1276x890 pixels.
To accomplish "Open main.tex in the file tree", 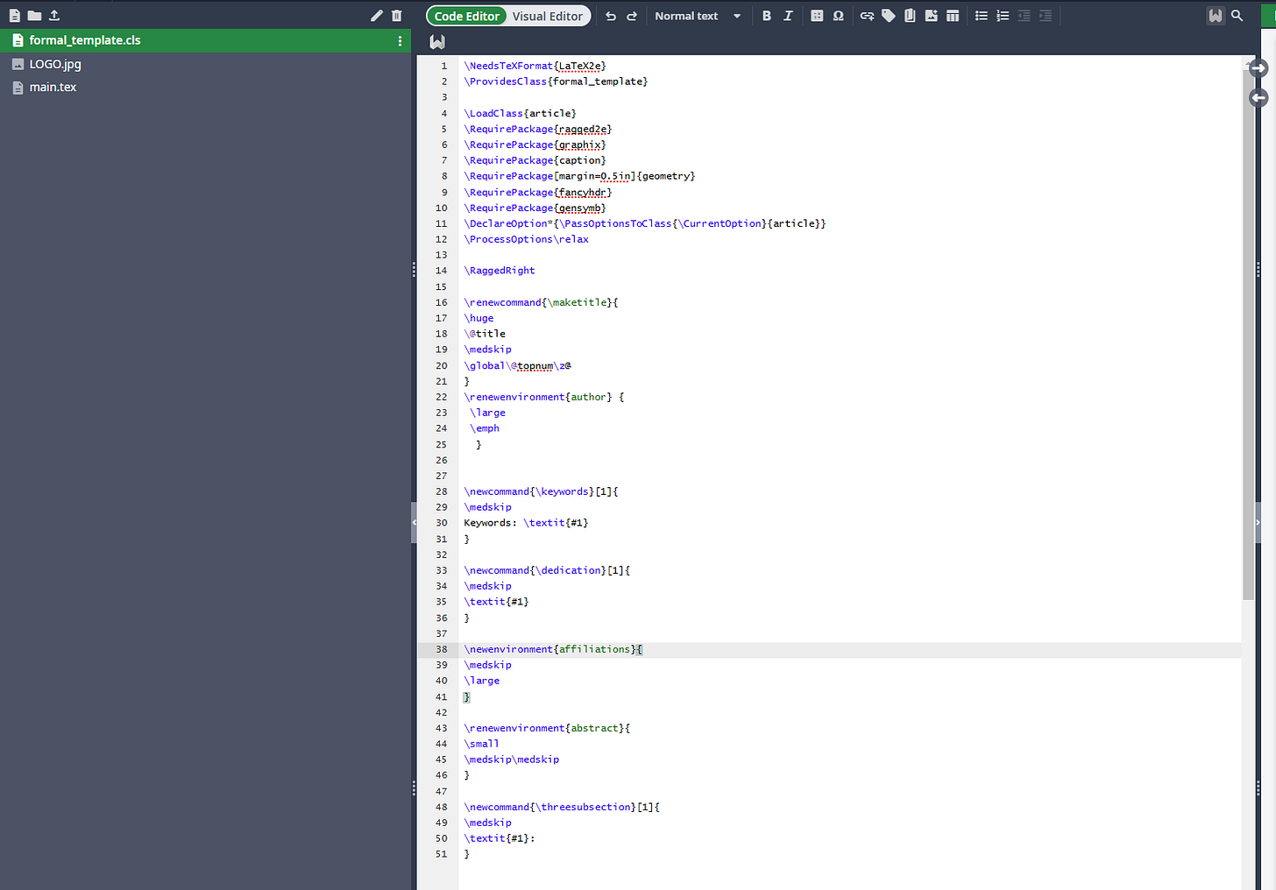I will pyautogui.click(x=53, y=87).
